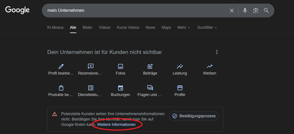Open the Leistung sparkle icon
The width and height of the screenshot is (294, 134).
180,66
